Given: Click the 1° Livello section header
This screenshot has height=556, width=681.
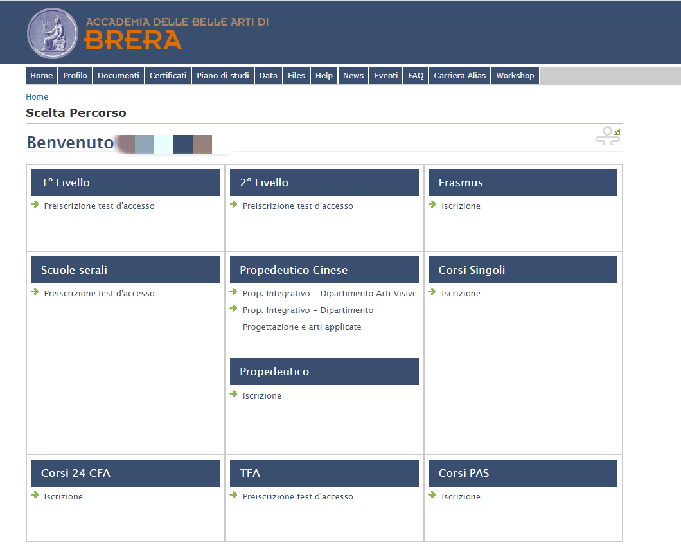Looking at the screenshot, I should (x=125, y=183).
